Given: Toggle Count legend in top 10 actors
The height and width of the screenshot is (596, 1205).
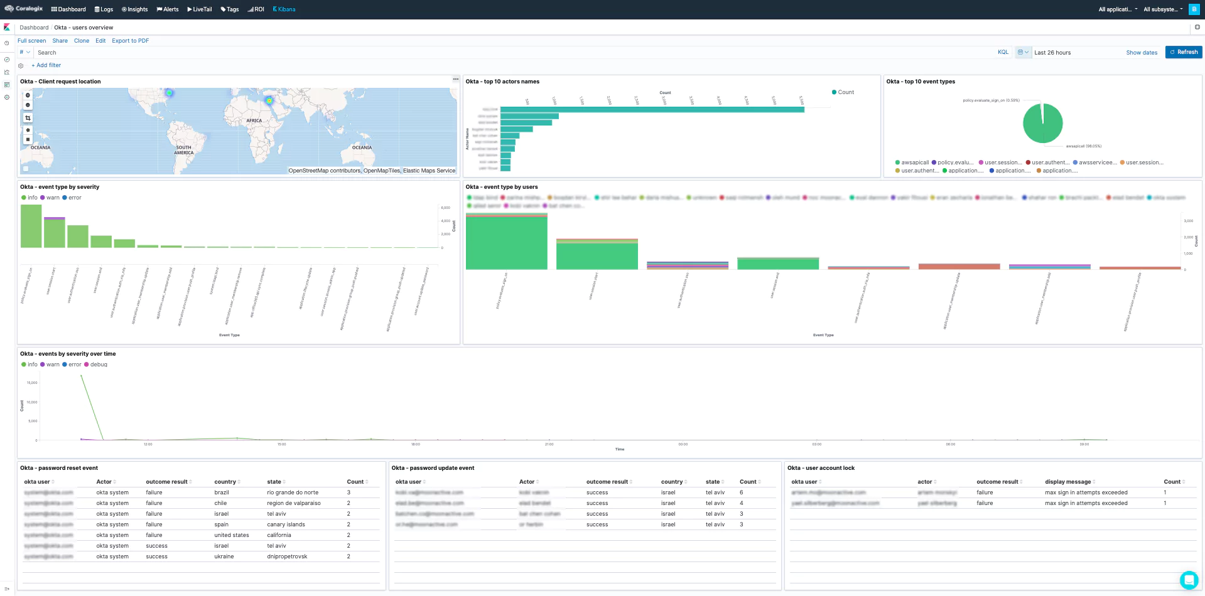Looking at the screenshot, I should pyautogui.click(x=843, y=92).
